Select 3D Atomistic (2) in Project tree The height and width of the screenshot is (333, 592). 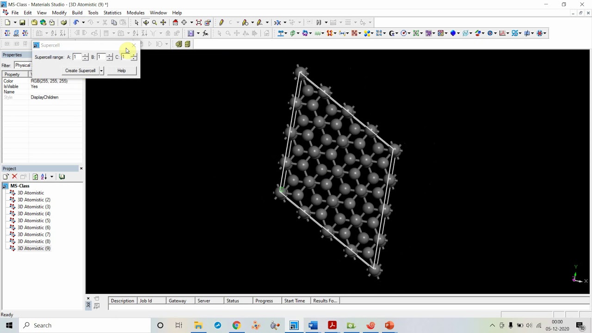[x=34, y=200]
